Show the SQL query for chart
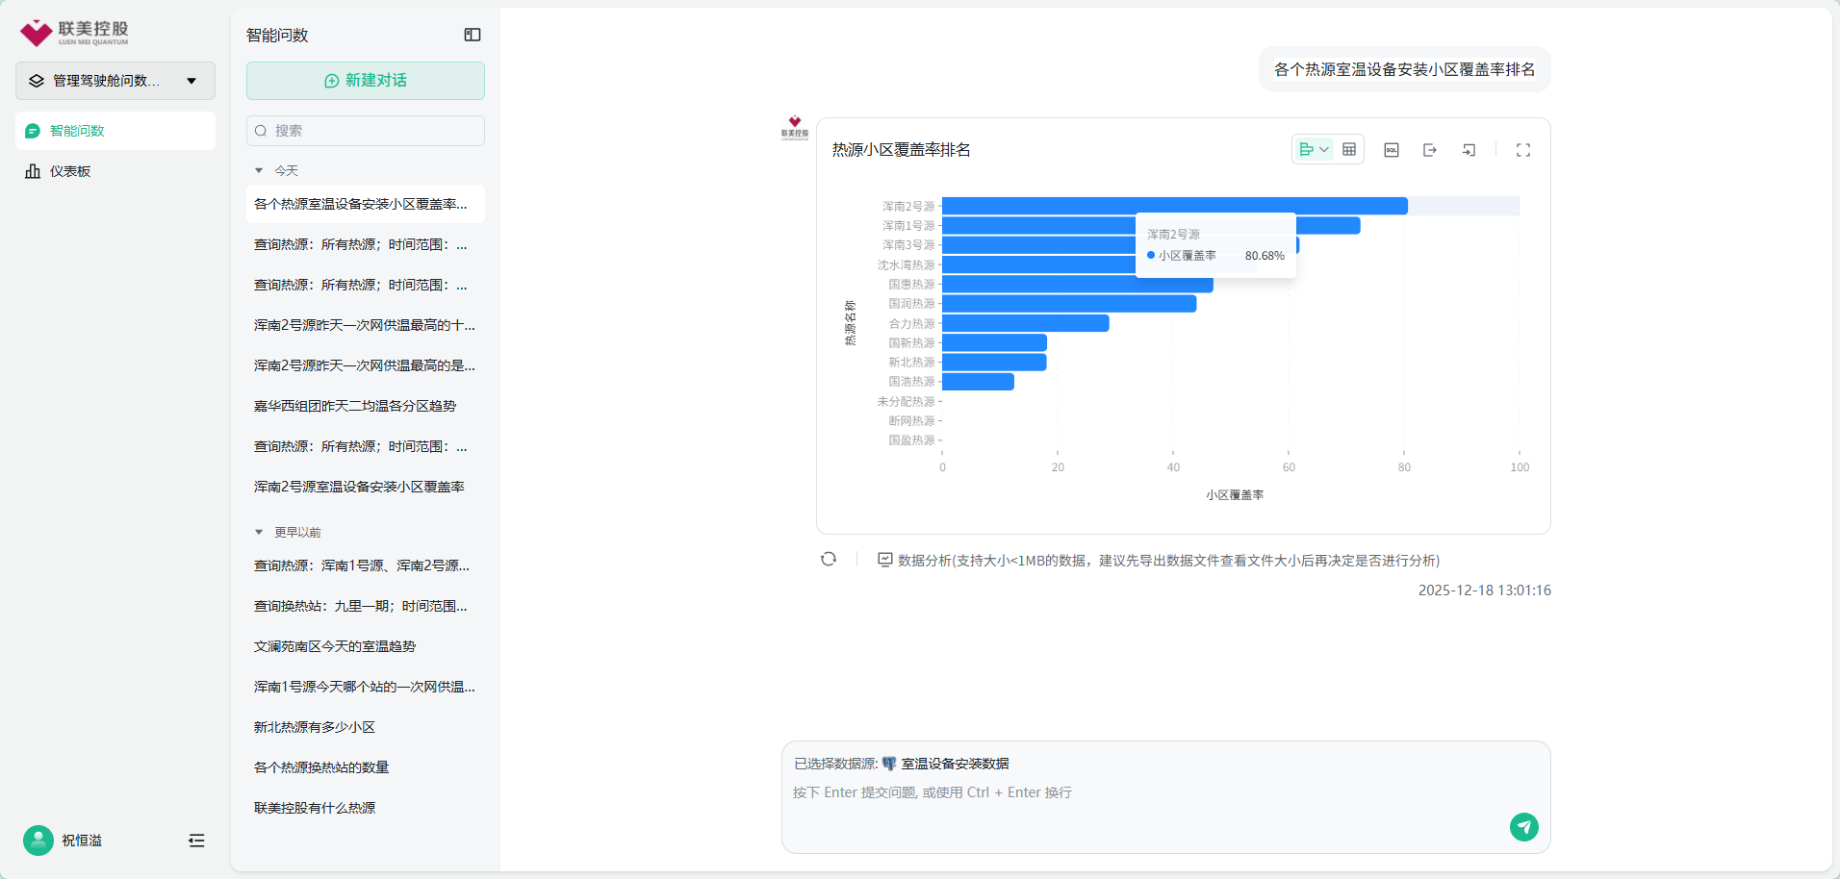Image resolution: width=1840 pixels, height=879 pixels. coord(1392,150)
